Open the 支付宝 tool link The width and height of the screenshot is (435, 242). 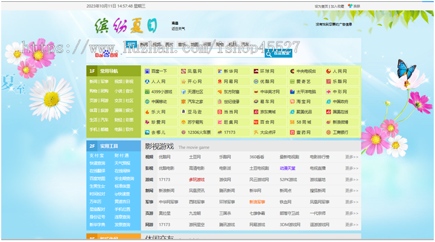click(97, 156)
